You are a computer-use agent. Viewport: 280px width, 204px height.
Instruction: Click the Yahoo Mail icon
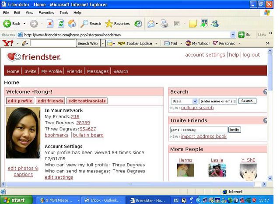(x=167, y=43)
